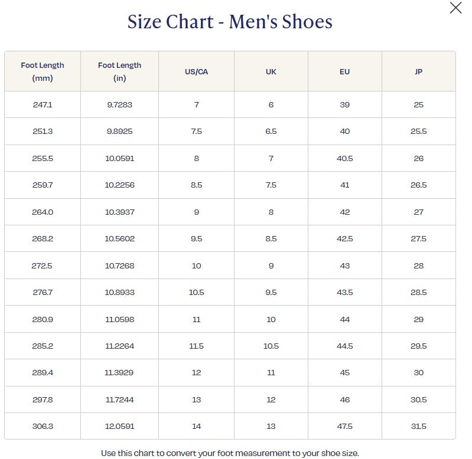472x459 pixels.
Task: Click the 264.0 mm foot length cell
Action: (x=43, y=212)
